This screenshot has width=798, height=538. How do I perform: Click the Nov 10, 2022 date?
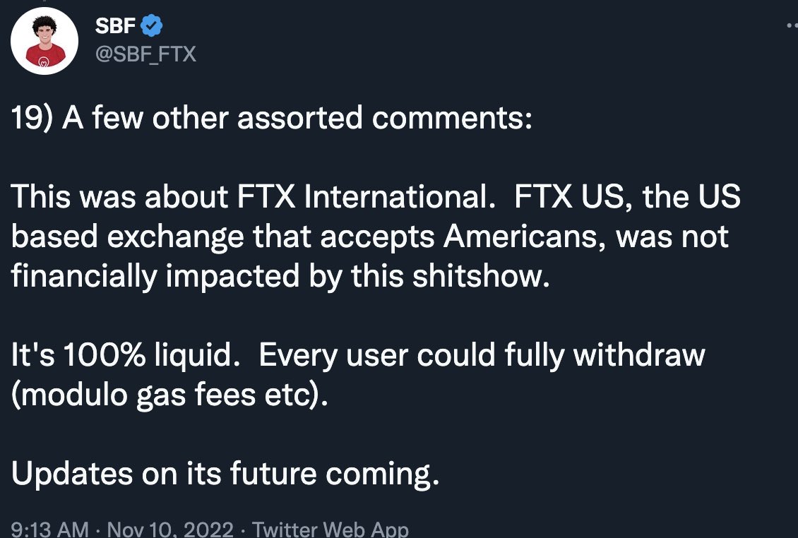pyautogui.click(x=172, y=529)
